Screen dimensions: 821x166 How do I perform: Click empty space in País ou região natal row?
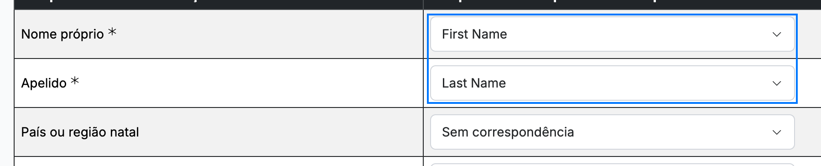click(281, 132)
